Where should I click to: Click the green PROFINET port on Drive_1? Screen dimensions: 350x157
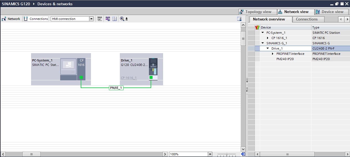coord(151,77)
